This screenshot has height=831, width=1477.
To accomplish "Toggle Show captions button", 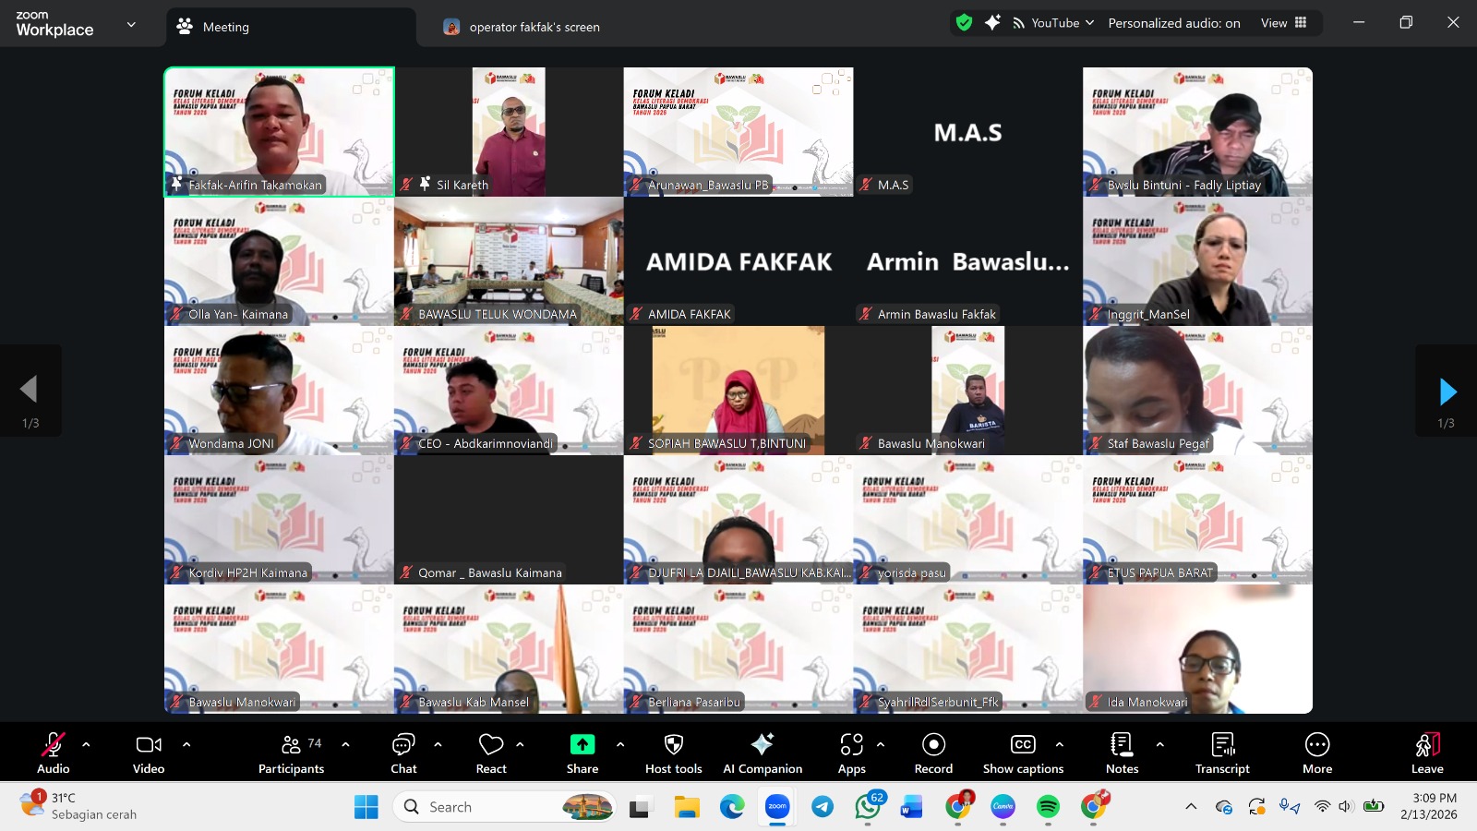I will pyautogui.click(x=1023, y=753).
